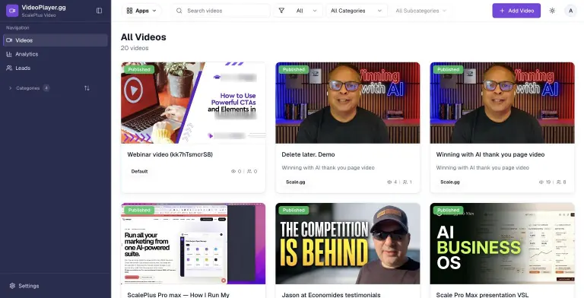Click the Categories count badge showing 4
The height and width of the screenshot is (298, 584).
(46, 88)
